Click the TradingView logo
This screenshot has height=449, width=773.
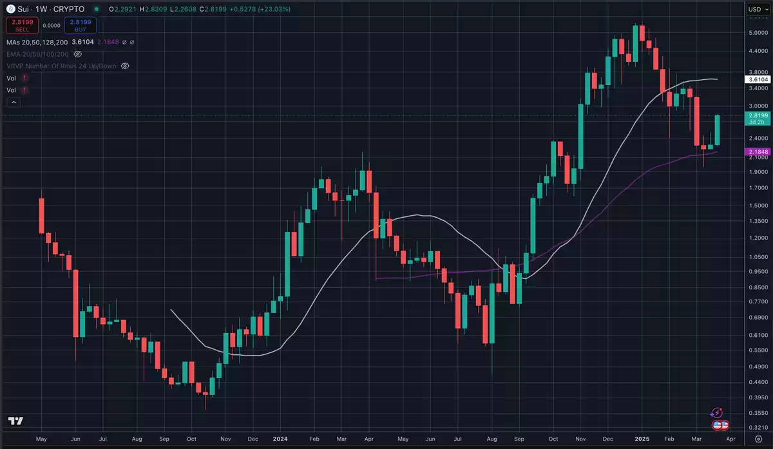tap(16, 421)
